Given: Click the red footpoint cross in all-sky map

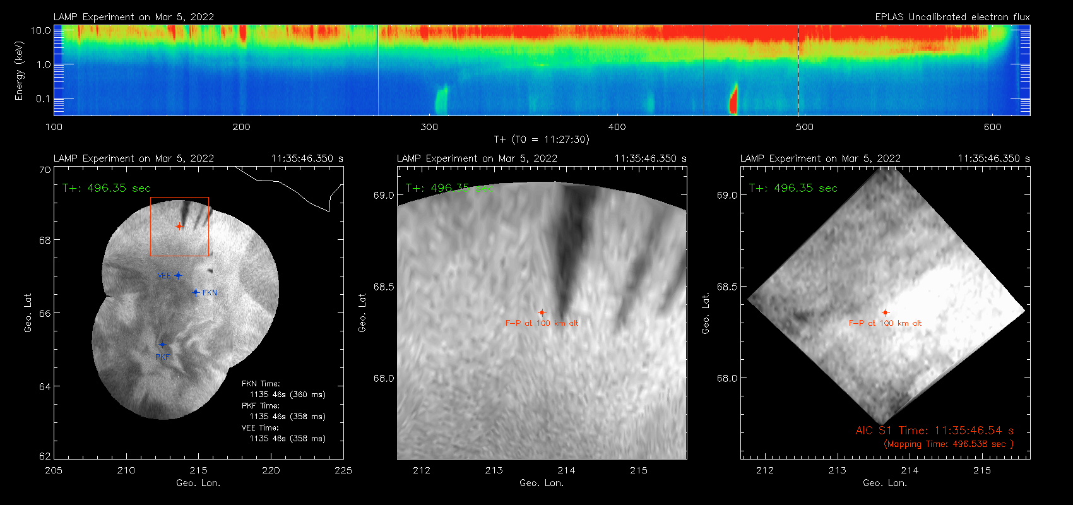Looking at the screenshot, I should point(179,226).
